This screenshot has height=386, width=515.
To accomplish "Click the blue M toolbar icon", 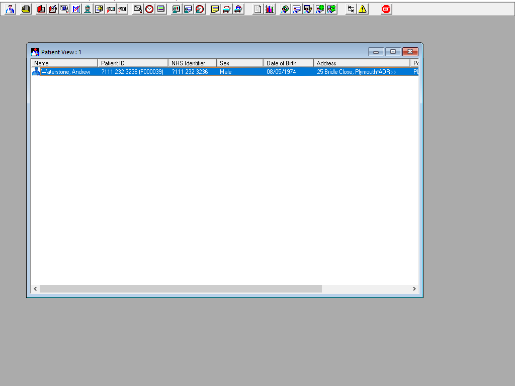I will coord(76,9).
